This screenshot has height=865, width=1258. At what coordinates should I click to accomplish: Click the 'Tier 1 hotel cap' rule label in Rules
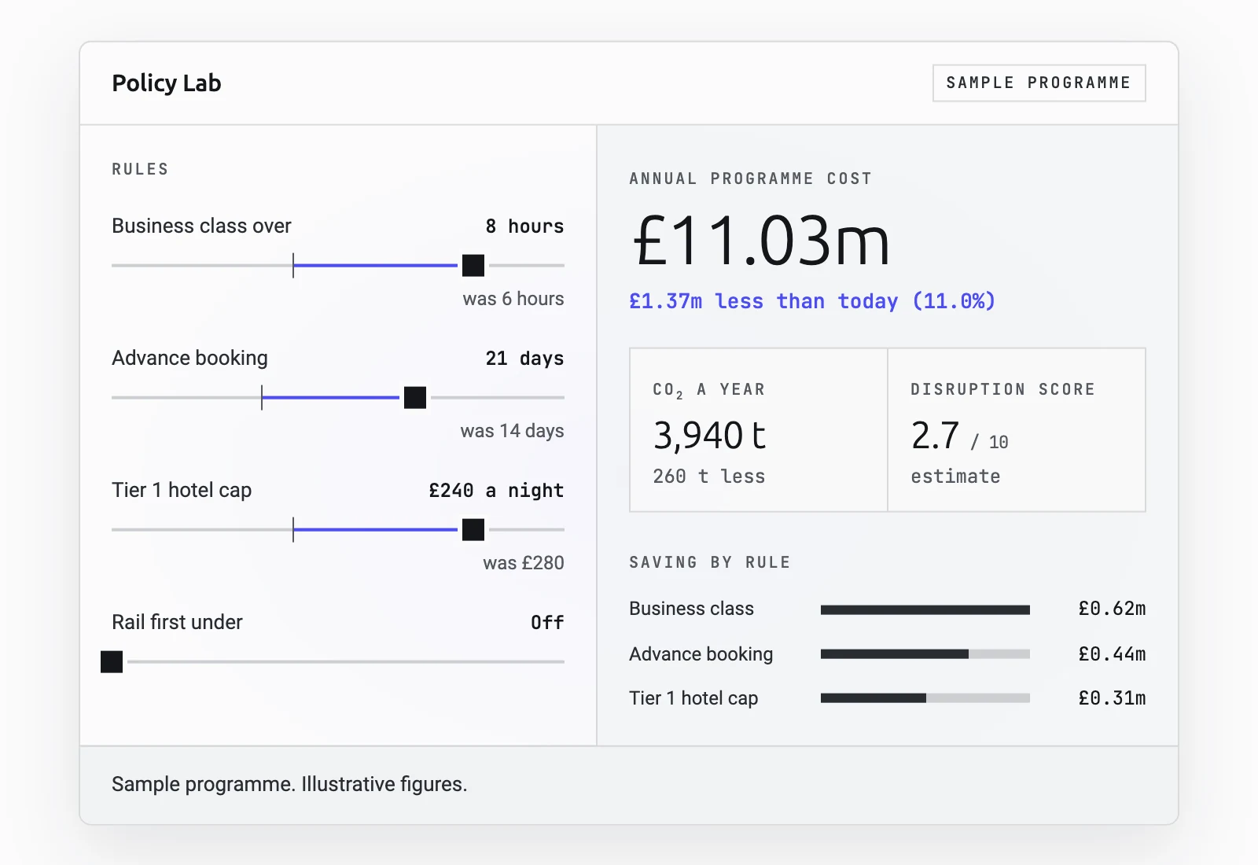pyautogui.click(x=182, y=491)
